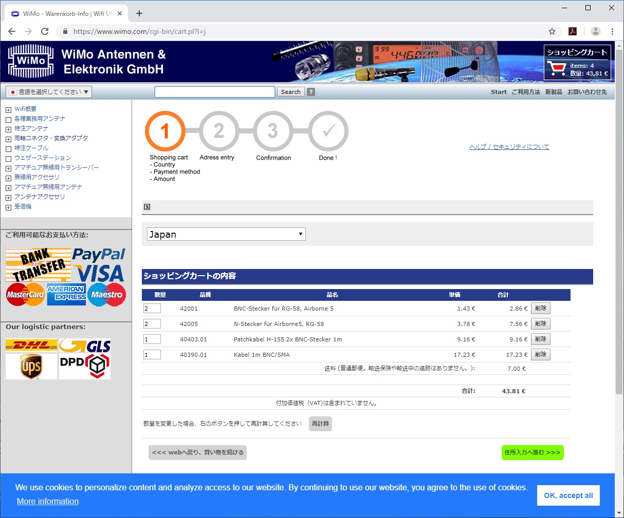The height and width of the screenshot is (518, 624).
Task: Close the WiMo Warenkorb-Info tab
Action: 120,13
